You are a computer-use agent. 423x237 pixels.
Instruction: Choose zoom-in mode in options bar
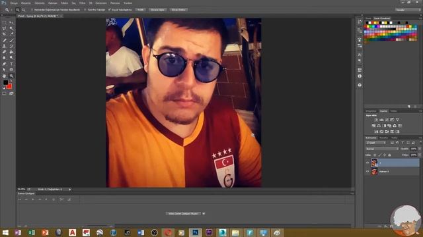pos(18,10)
